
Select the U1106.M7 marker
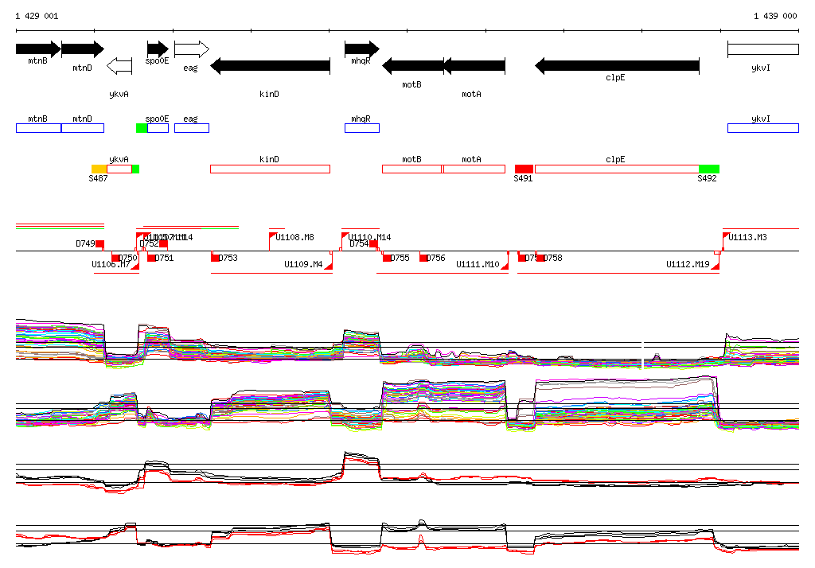(135, 266)
